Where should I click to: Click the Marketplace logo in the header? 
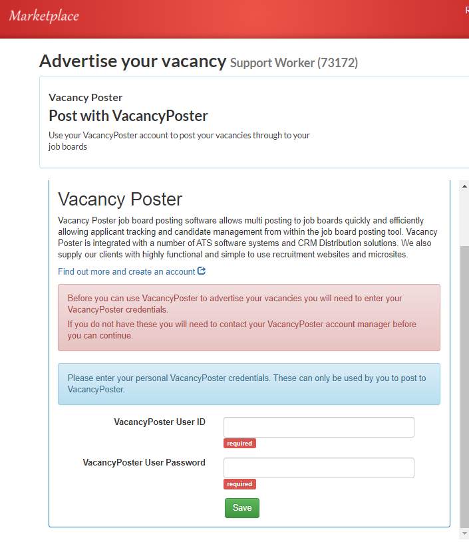point(44,16)
